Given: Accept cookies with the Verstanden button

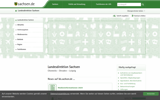Looking at the screenshot, I should 151,94.
